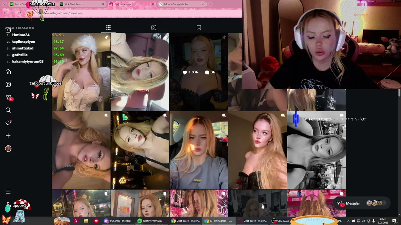This screenshot has height=225, width=401.
Task: Close the Kick Chat Search tab
Action: [103, 4]
